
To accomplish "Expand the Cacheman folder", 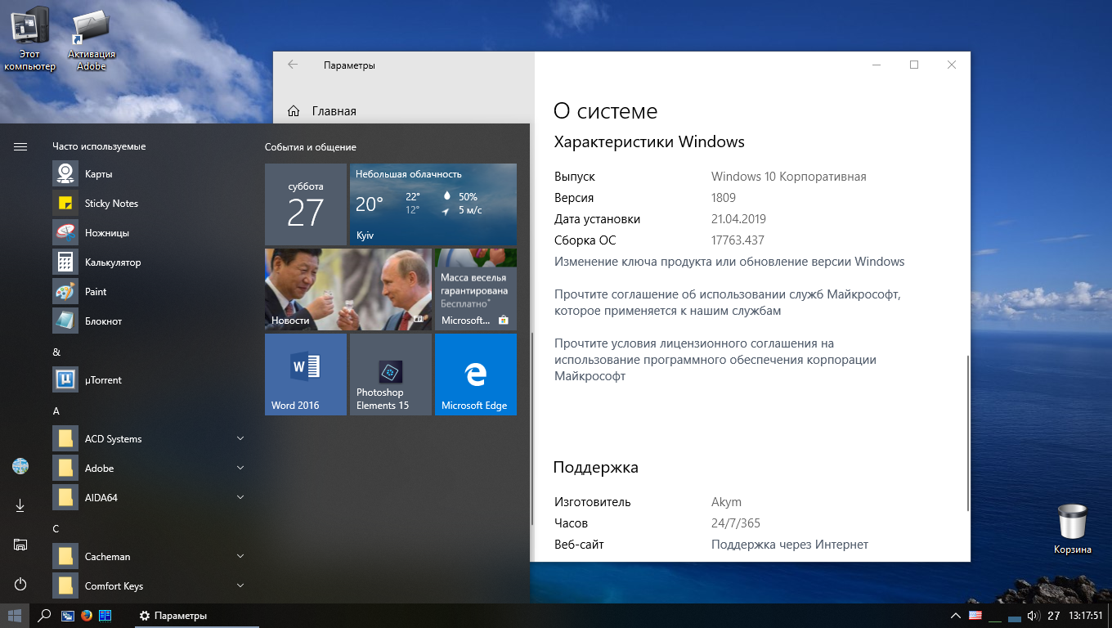I will pyautogui.click(x=149, y=557).
